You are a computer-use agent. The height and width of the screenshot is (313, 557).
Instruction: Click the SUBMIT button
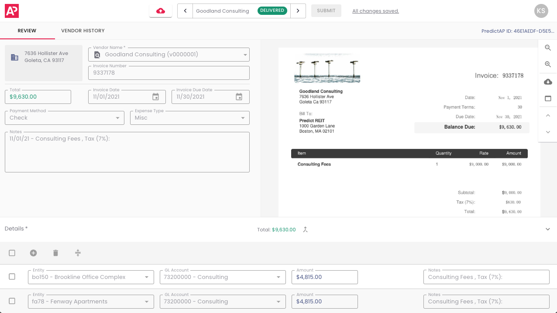326,10
